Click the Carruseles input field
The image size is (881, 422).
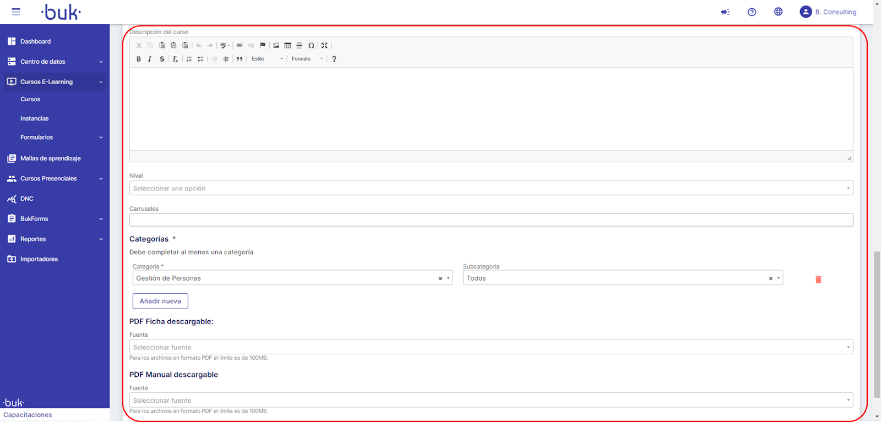(491, 220)
